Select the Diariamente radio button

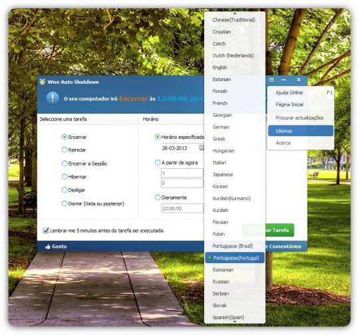(x=158, y=197)
